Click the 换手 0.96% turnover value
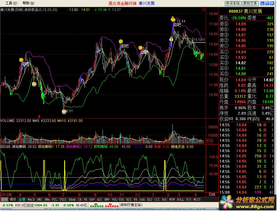The height and width of the screenshot is (211, 277). [x=240, y=108]
